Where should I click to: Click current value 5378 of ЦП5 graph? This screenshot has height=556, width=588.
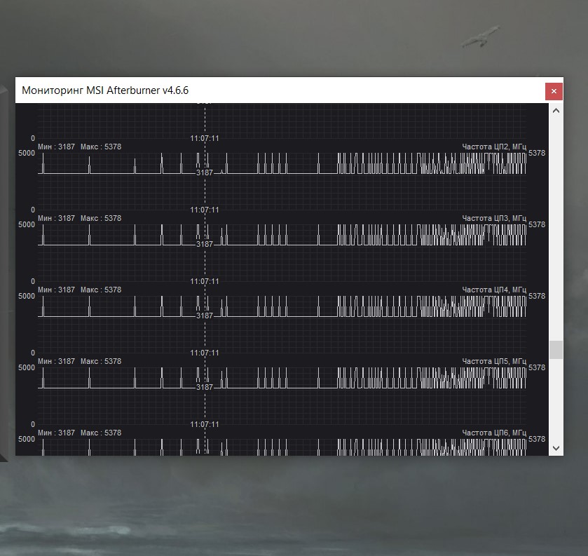tap(537, 367)
